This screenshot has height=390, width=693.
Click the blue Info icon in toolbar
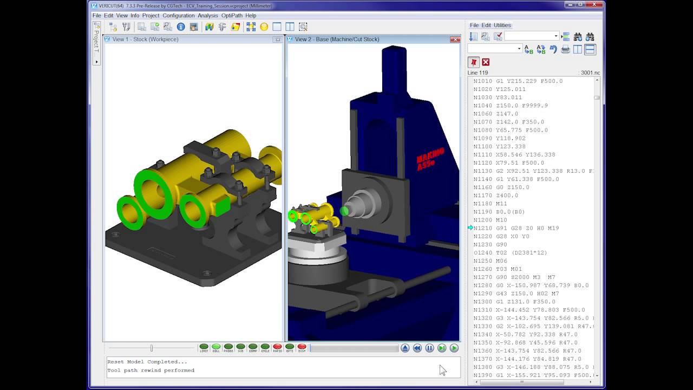tap(181, 27)
